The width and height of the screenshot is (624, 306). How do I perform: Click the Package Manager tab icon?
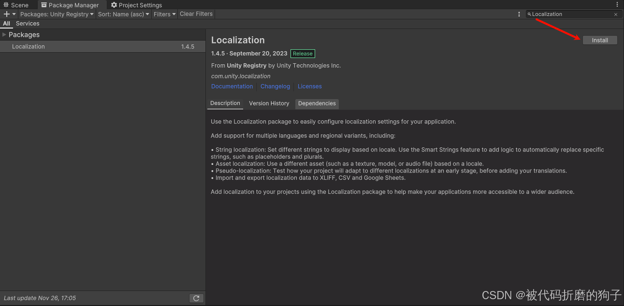point(44,5)
